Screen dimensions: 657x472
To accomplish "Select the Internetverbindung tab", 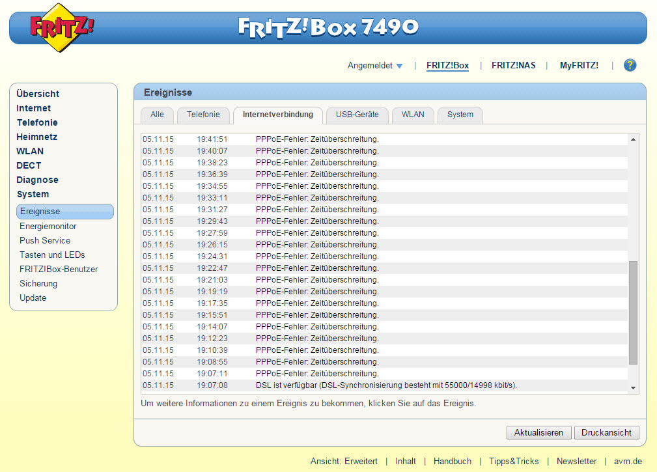I will point(278,115).
